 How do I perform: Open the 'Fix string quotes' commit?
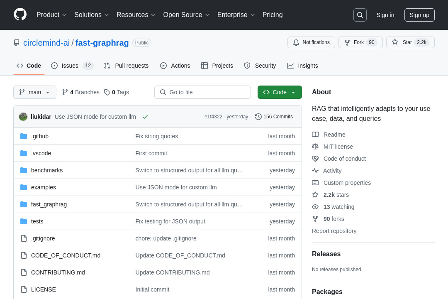156,136
